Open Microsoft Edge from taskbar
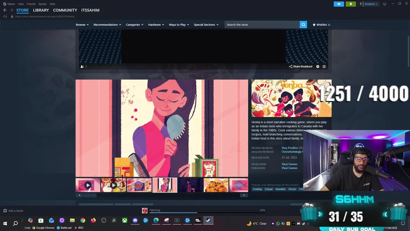The height and width of the screenshot is (231, 410). coord(156,220)
